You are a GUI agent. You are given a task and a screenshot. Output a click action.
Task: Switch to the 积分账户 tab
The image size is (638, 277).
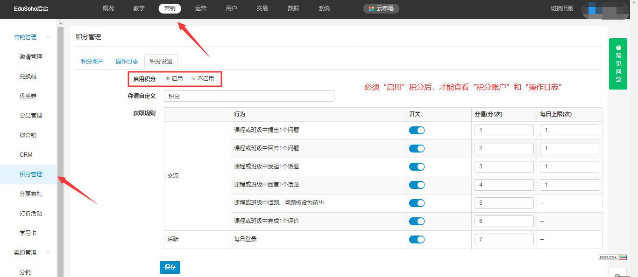click(92, 62)
